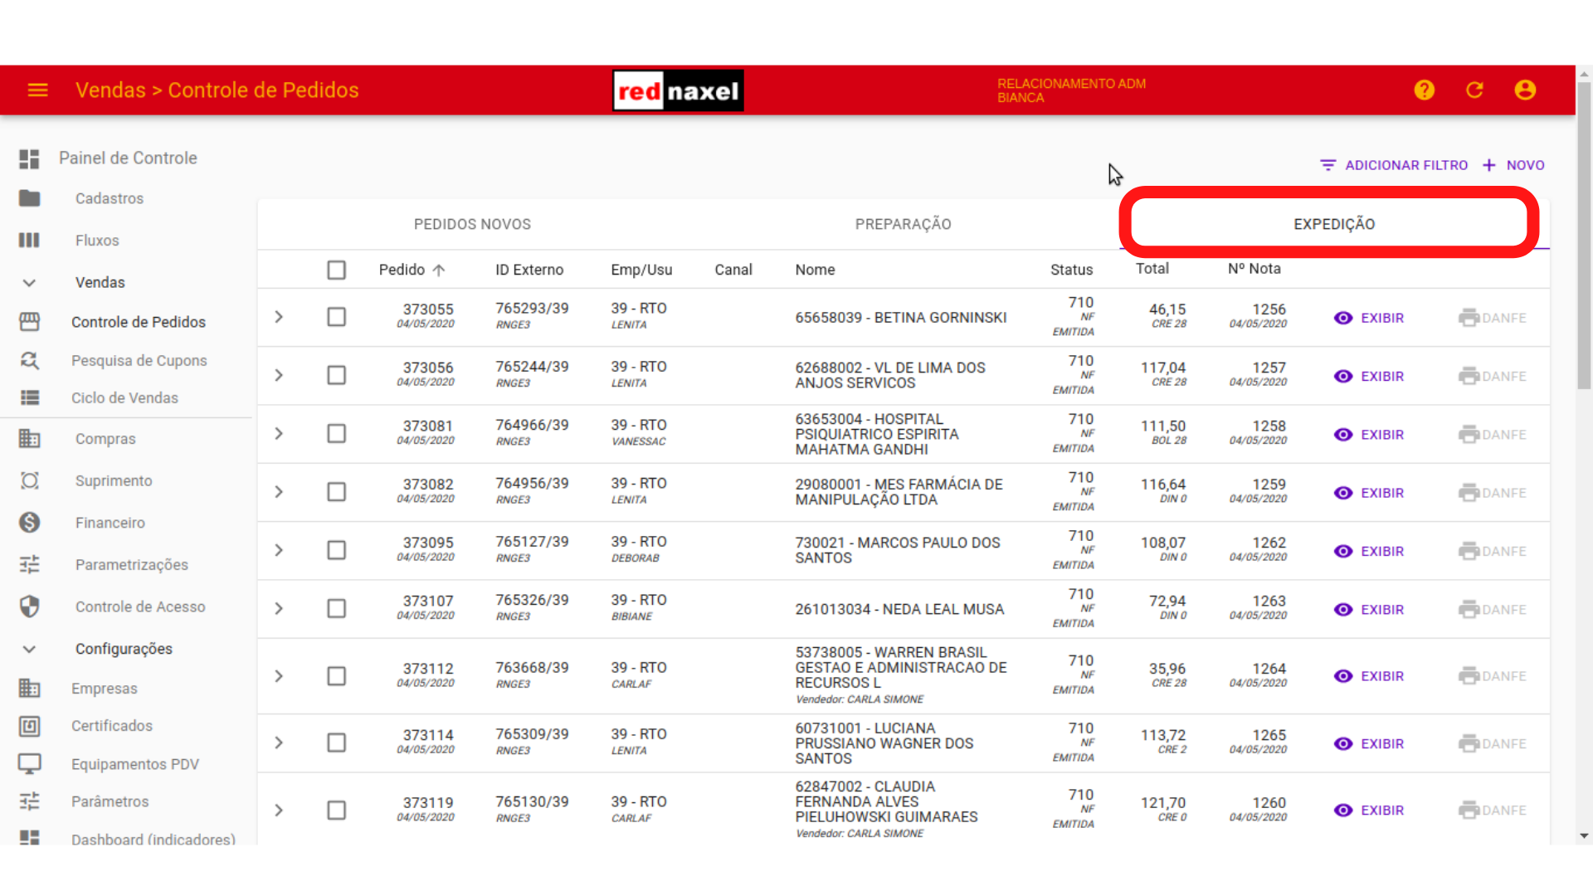1593x896 pixels.
Task: Click Adicionar Filtro button
Action: (x=1394, y=166)
